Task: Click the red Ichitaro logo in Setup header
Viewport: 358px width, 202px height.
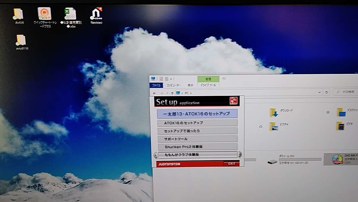Action: 233,101
